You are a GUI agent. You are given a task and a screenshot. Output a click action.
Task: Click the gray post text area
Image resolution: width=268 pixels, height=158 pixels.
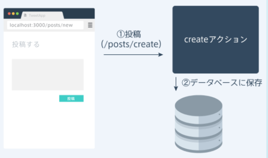(x=48, y=75)
